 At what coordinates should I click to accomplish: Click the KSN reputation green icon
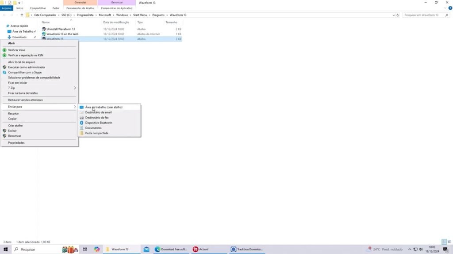coord(4,55)
